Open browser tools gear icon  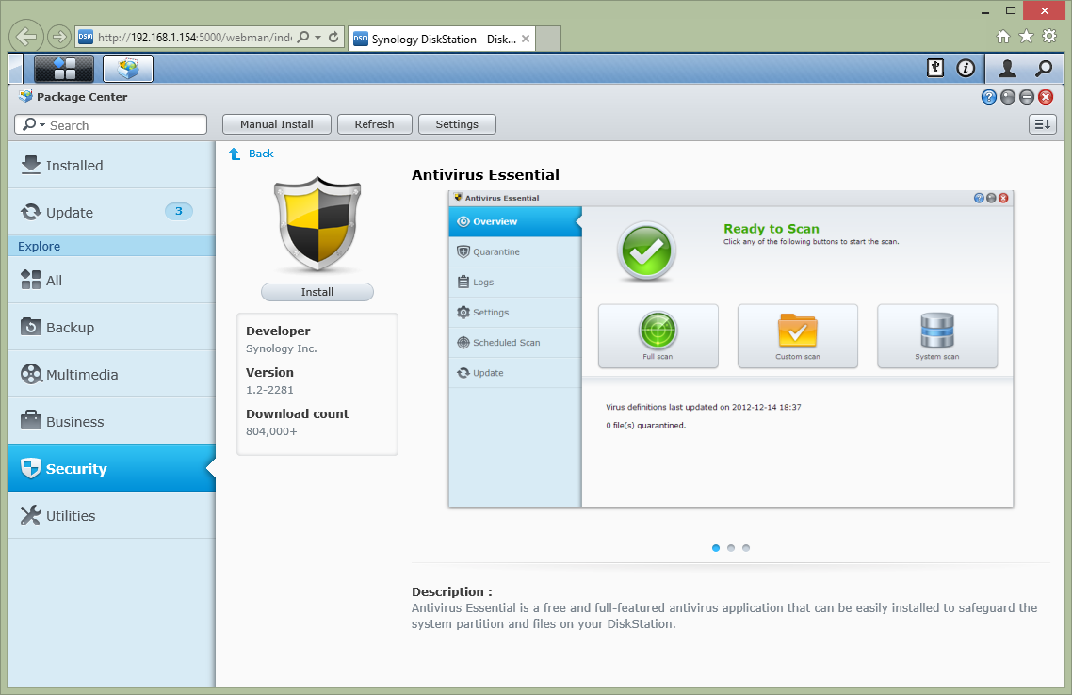(1049, 36)
